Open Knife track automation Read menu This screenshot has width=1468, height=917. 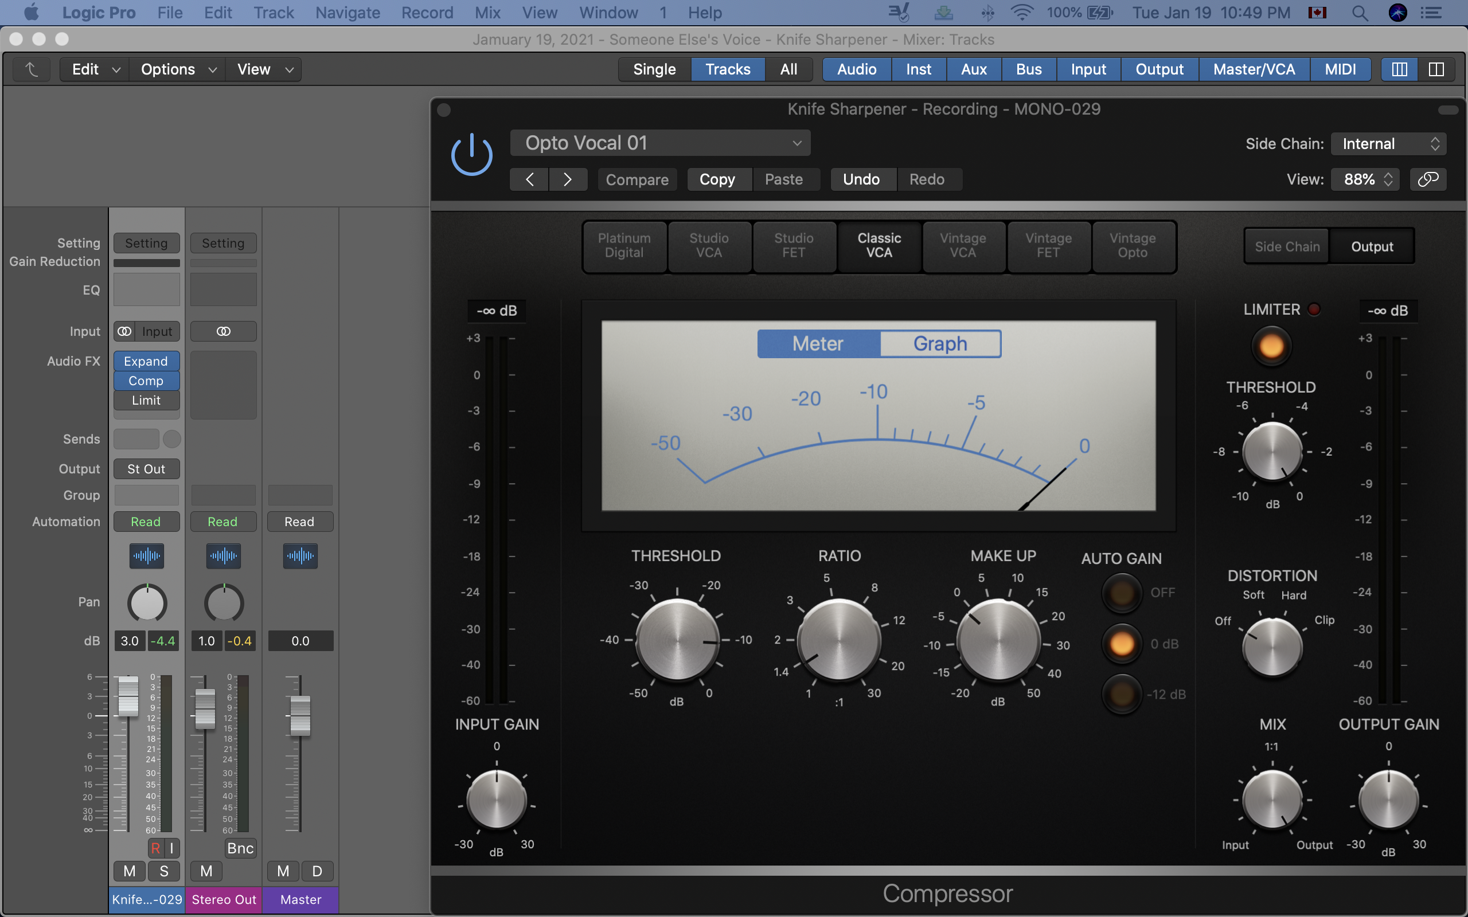pos(146,522)
